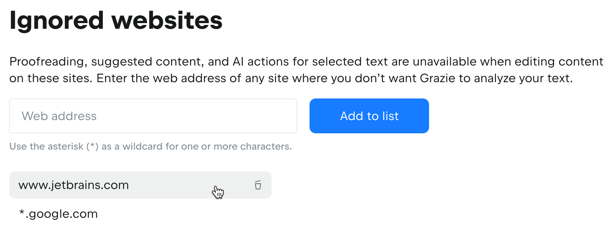610x228 pixels.
Task: Click the asterisk in the *.google.com entry
Action: coord(22,213)
